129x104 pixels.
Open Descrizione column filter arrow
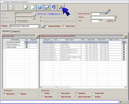tap(80, 40)
